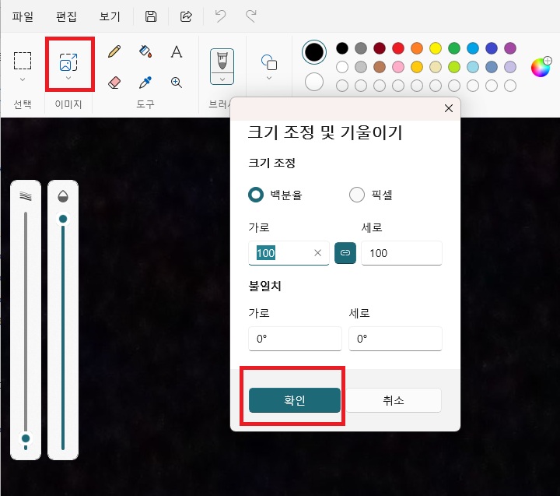Select the primary color 1 black circle

(314, 52)
